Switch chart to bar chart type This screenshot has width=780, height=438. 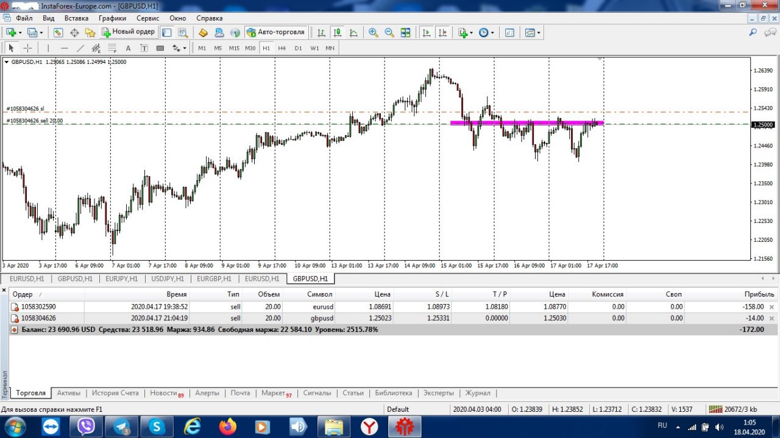pyautogui.click(x=321, y=32)
